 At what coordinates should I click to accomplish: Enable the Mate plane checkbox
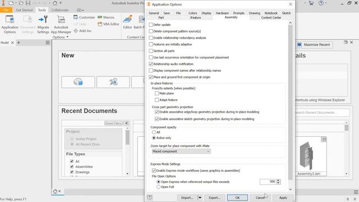coord(157,93)
